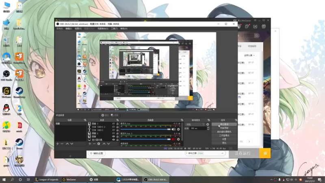Adjust first 麦克风/Aux volume slider

(x=145, y=129)
